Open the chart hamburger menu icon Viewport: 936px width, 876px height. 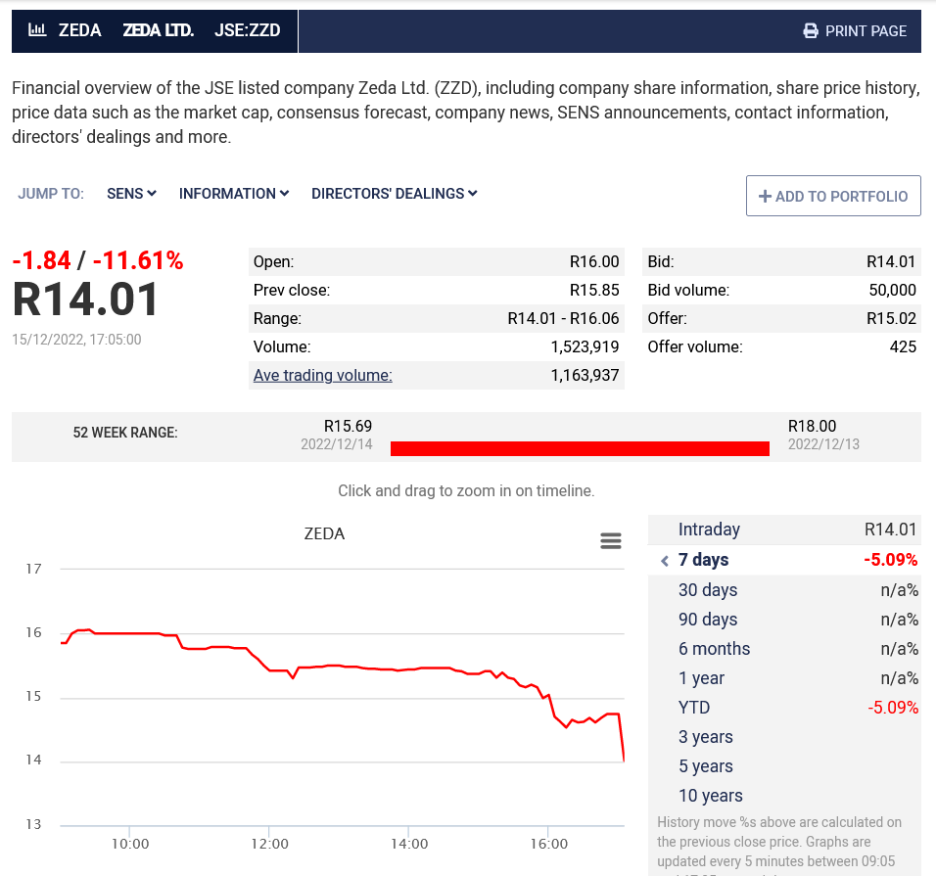pyautogui.click(x=611, y=540)
